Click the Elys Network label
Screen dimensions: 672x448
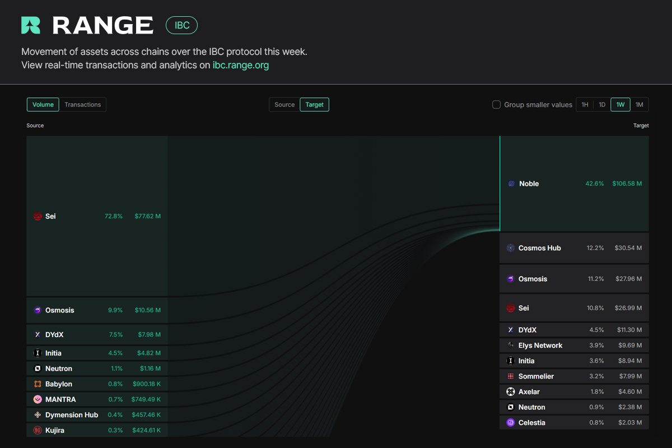540,346
